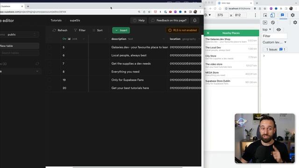Image resolution: width=299 pixels, height=168 pixels.
Task: Click the zoom magnifier icon in Supabase address bar
Action: click(x=139, y=12)
